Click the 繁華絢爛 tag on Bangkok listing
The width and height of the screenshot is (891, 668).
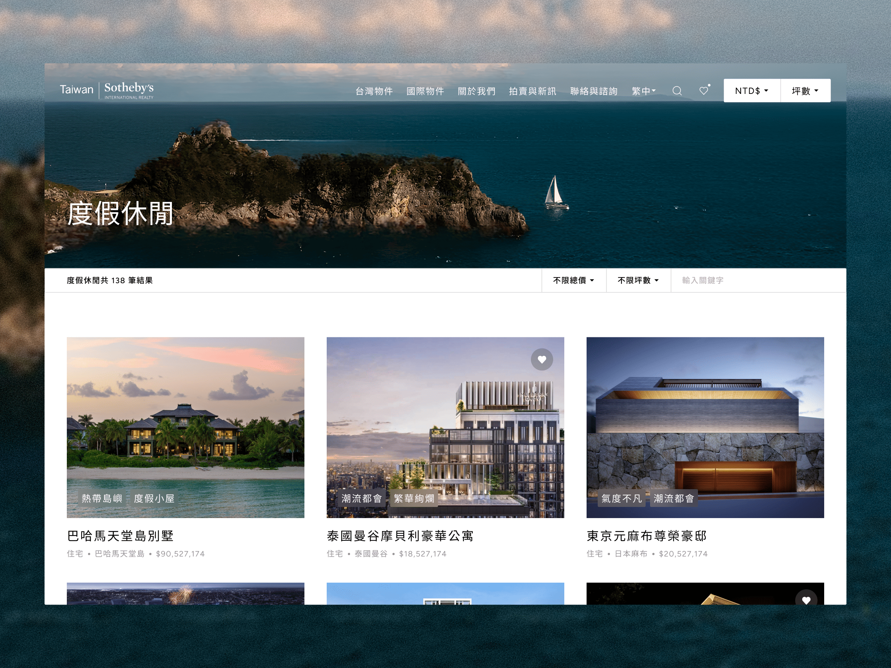(x=414, y=498)
